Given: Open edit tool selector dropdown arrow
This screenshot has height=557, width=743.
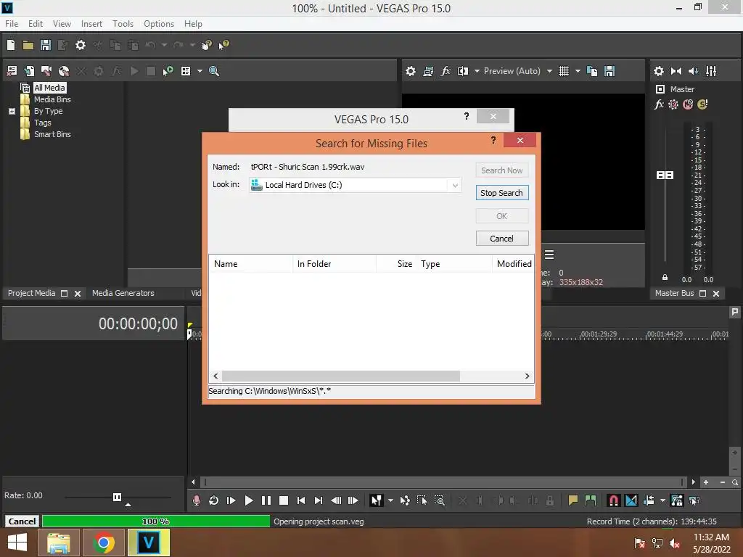Looking at the screenshot, I should [x=390, y=500].
